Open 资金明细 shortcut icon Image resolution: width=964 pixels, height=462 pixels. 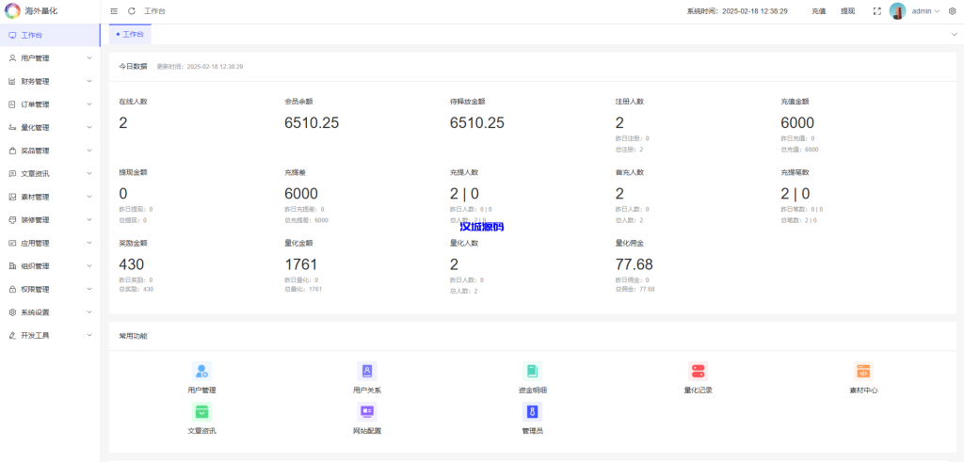532,371
